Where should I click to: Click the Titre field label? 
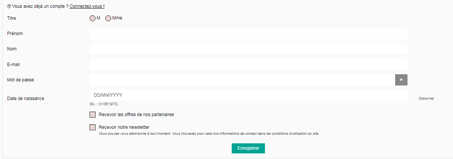coord(12,18)
